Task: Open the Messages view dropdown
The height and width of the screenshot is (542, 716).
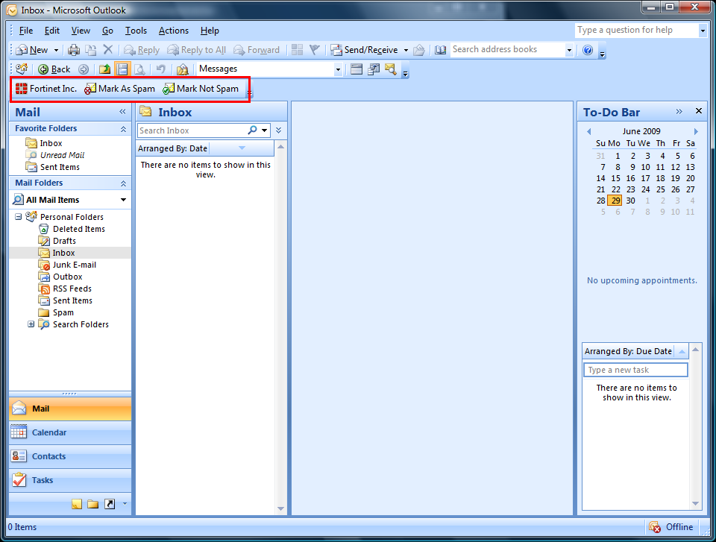Action: click(338, 69)
